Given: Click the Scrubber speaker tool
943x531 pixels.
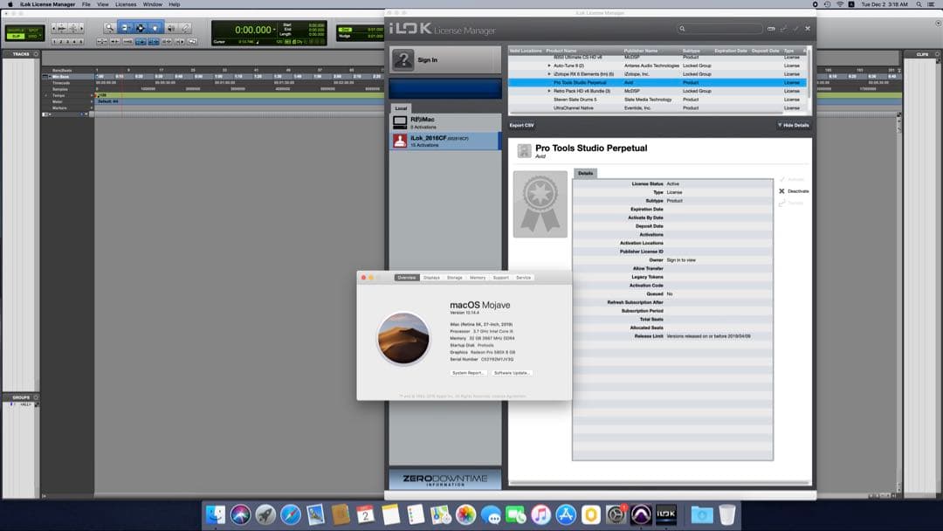Looking at the screenshot, I should coord(170,28).
